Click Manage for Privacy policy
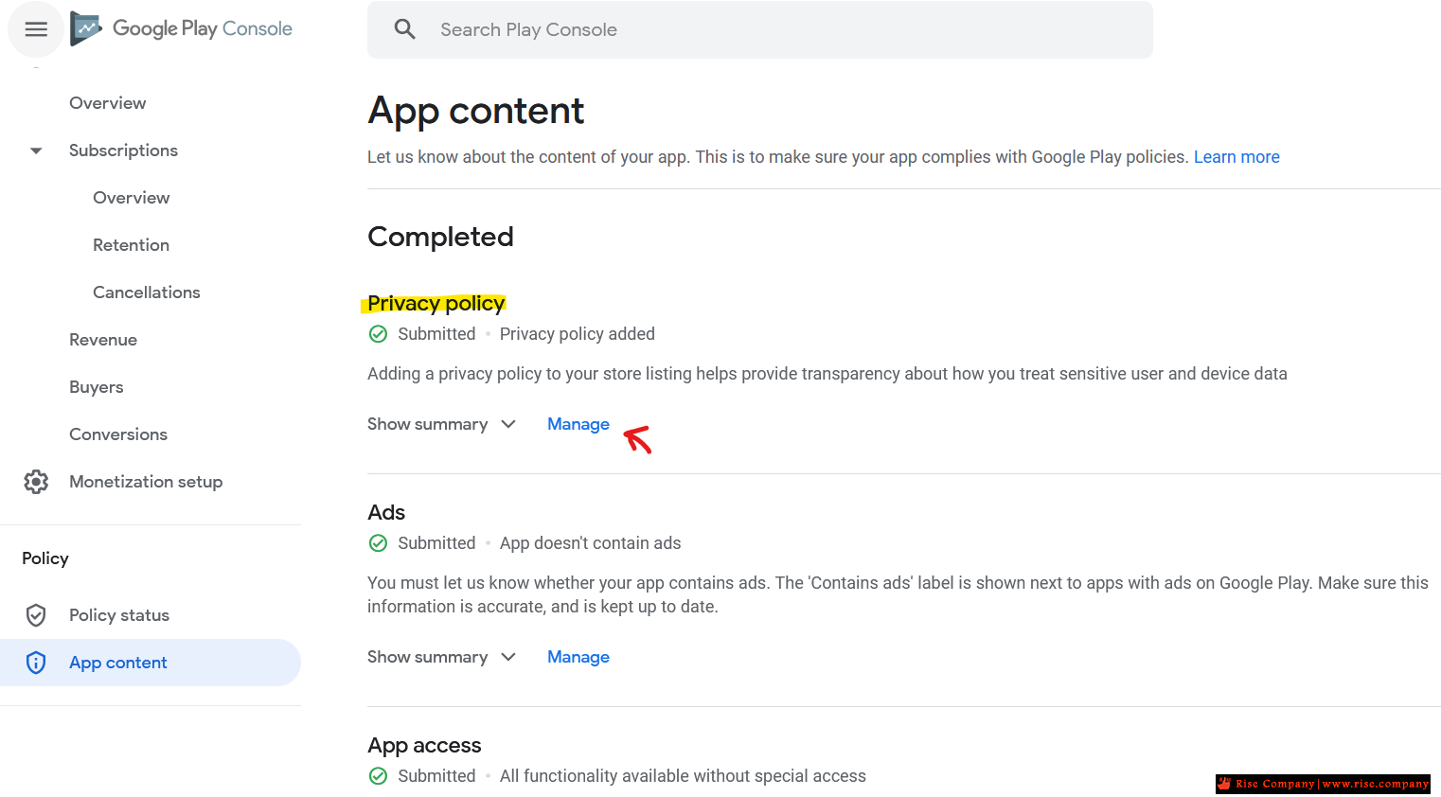Screen dimensions: 1441x797 tap(578, 424)
